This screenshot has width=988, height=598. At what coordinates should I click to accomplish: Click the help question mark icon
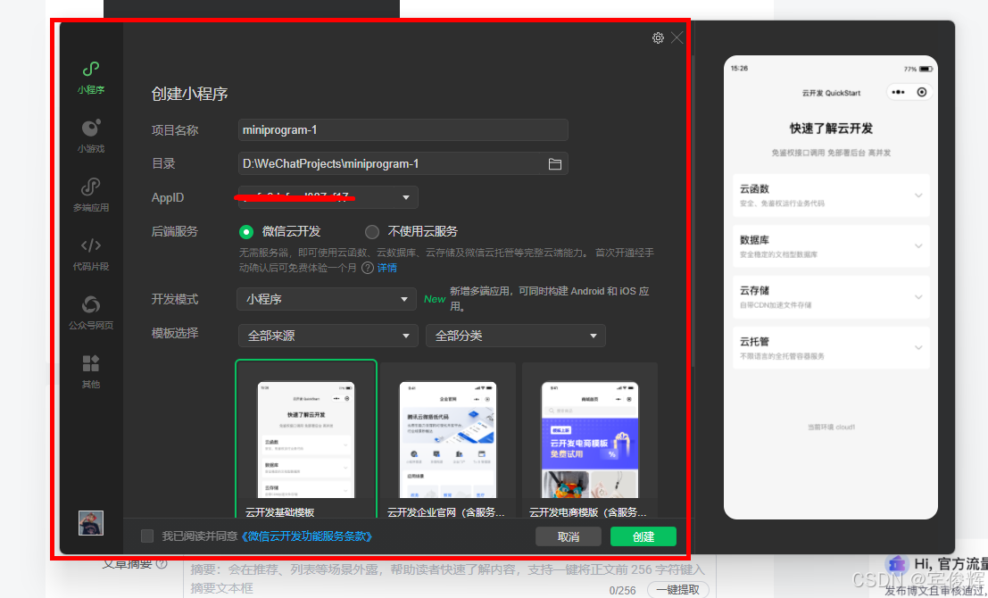click(x=368, y=268)
